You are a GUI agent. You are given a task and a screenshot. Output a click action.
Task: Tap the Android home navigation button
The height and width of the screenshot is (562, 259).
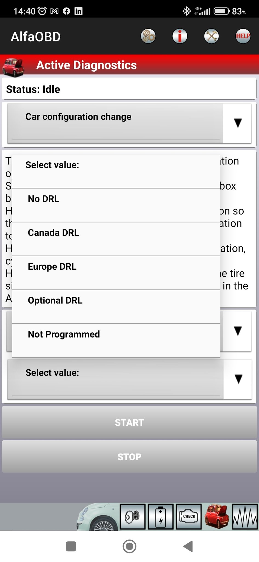[129, 546]
